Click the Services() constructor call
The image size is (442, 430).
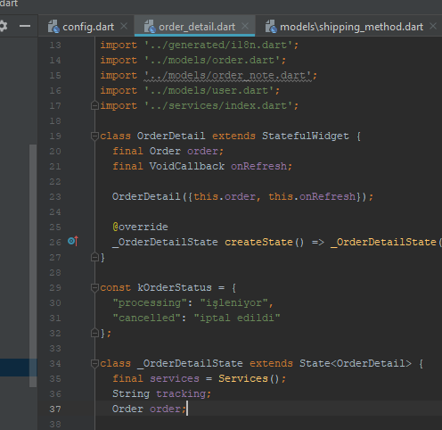coord(250,378)
